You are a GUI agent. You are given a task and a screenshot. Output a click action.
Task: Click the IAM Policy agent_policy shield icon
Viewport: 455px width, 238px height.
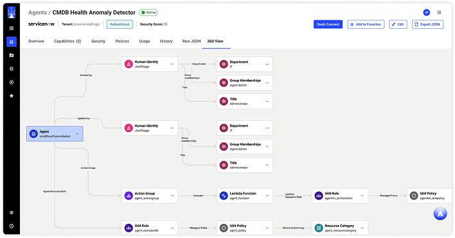224,228
